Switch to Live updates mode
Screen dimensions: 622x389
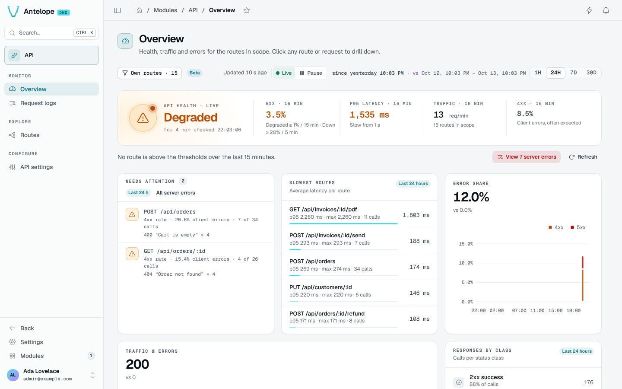click(x=284, y=73)
